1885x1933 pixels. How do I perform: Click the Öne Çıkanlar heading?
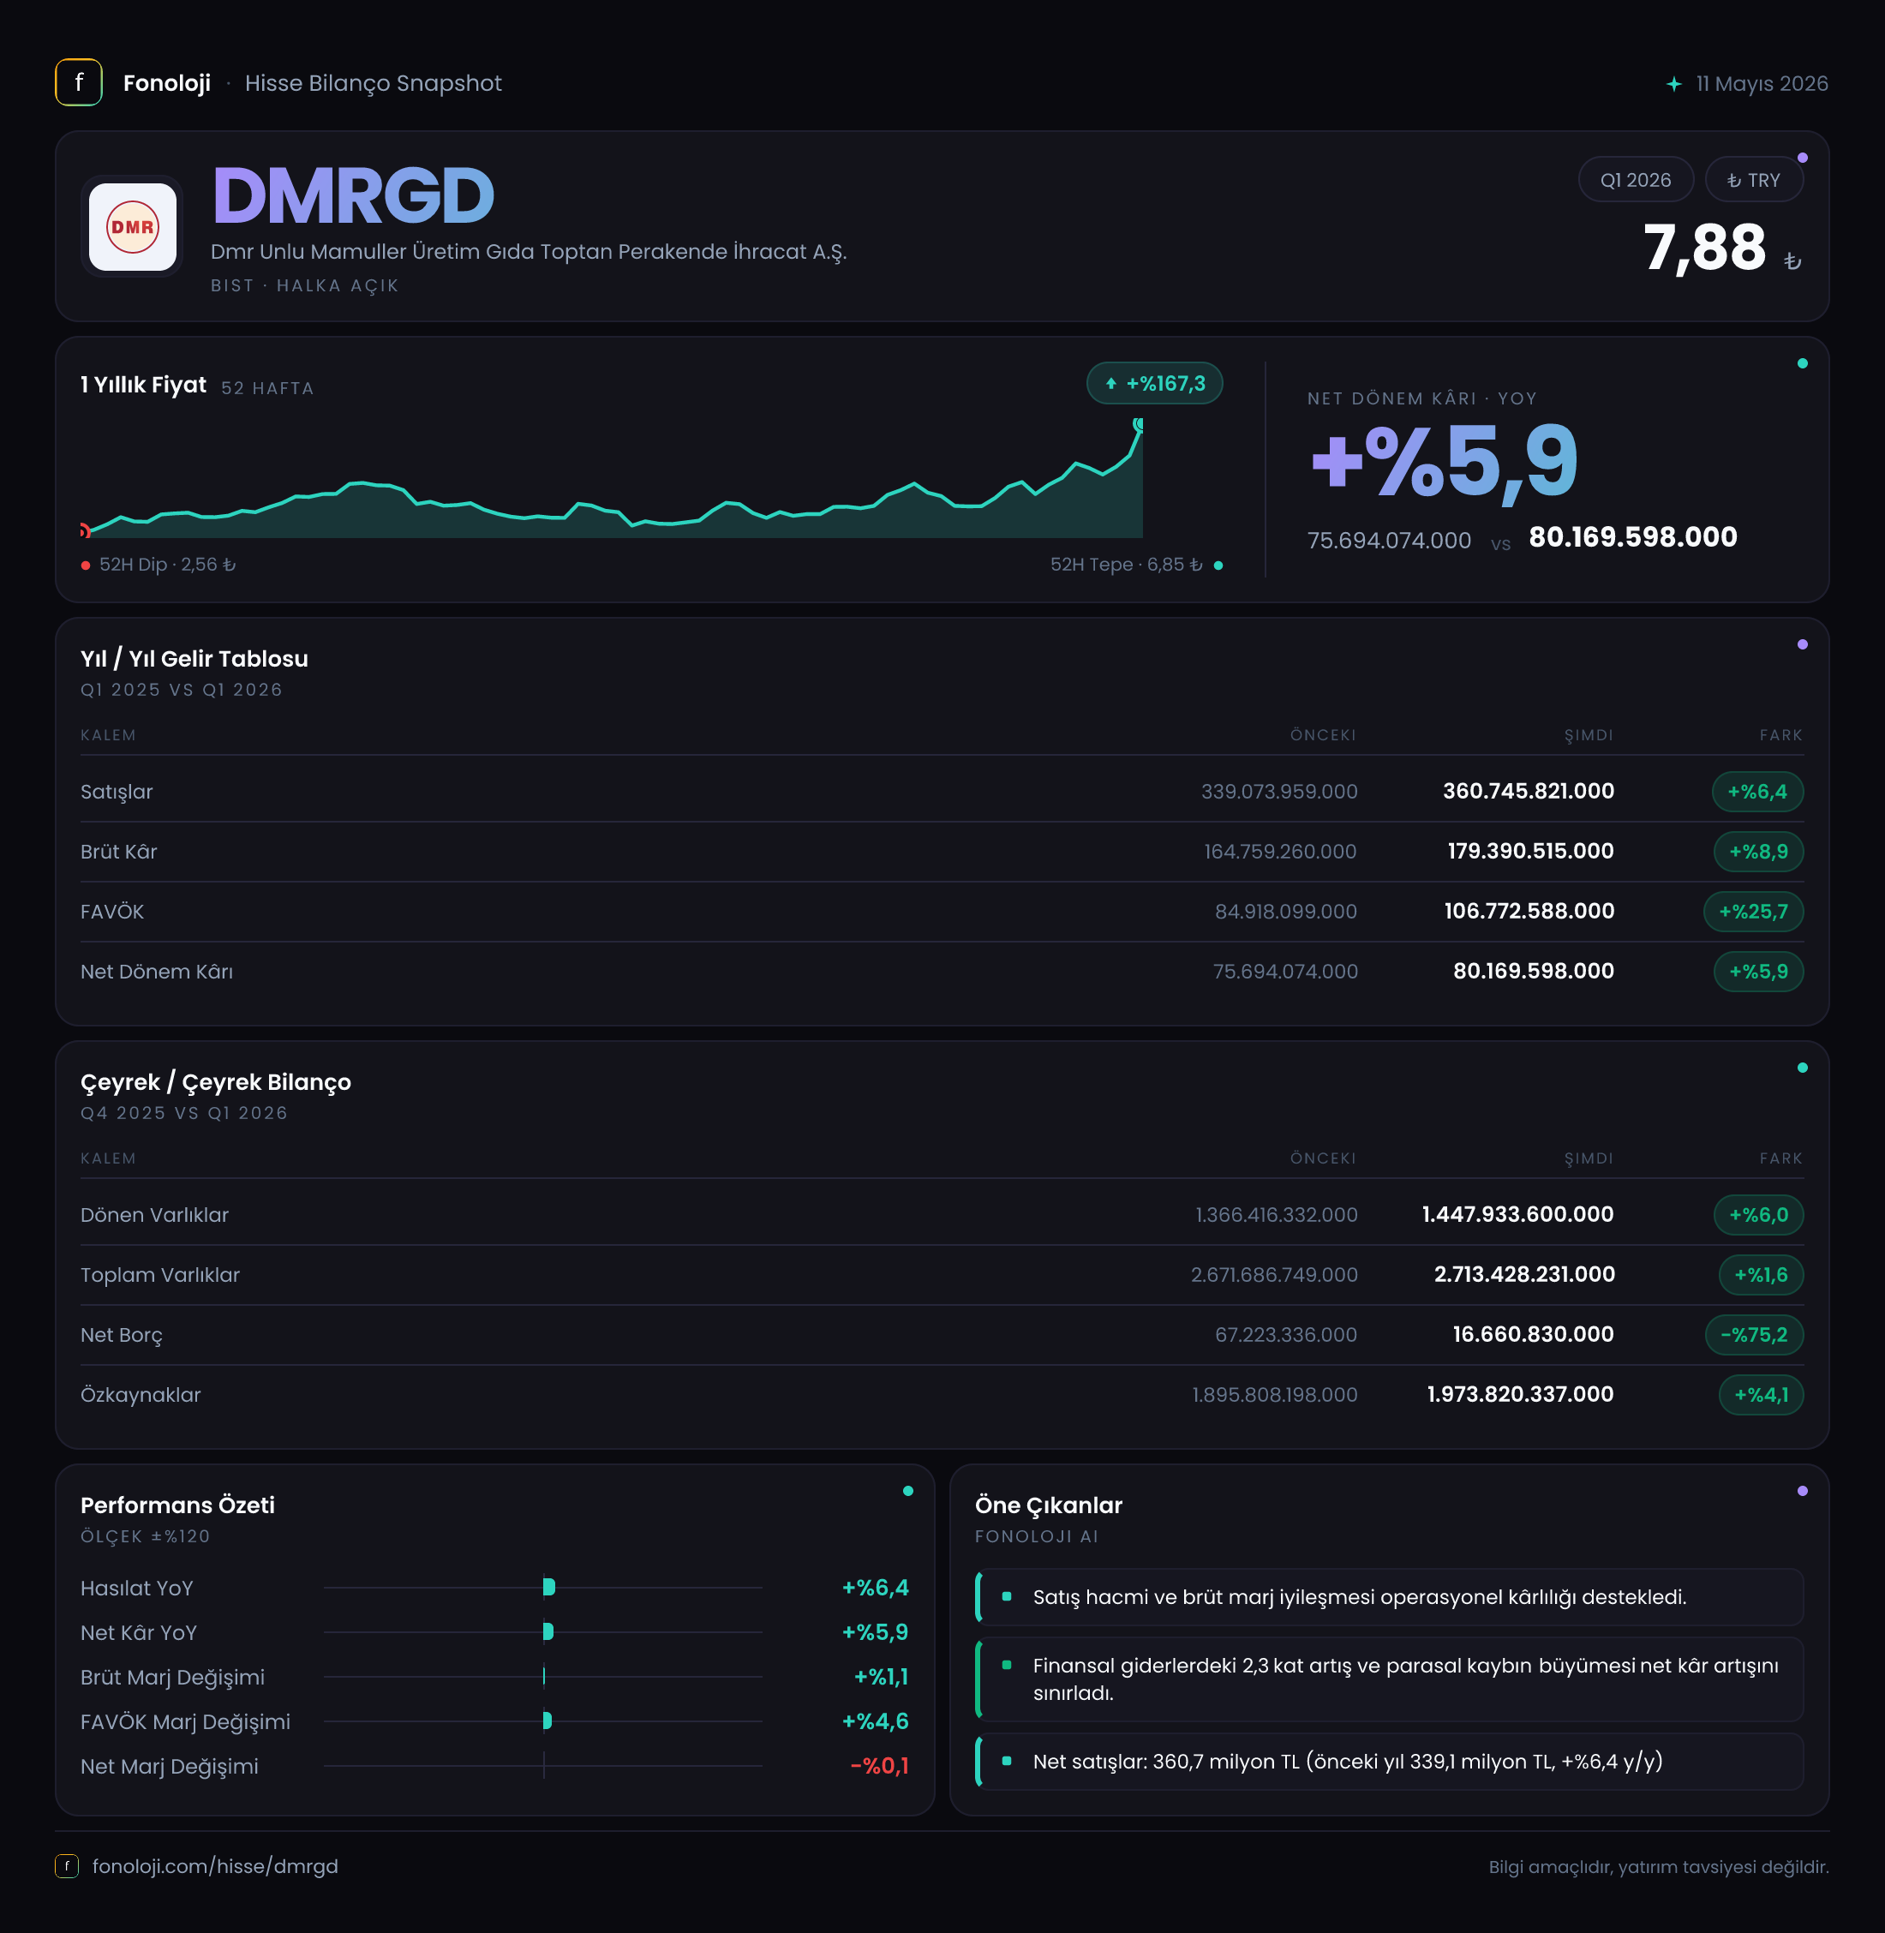click(1049, 1505)
